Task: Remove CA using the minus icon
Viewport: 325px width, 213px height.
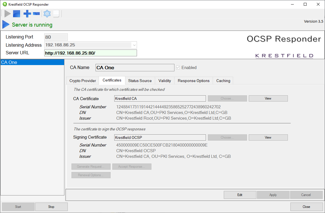Action: point(36,14)
